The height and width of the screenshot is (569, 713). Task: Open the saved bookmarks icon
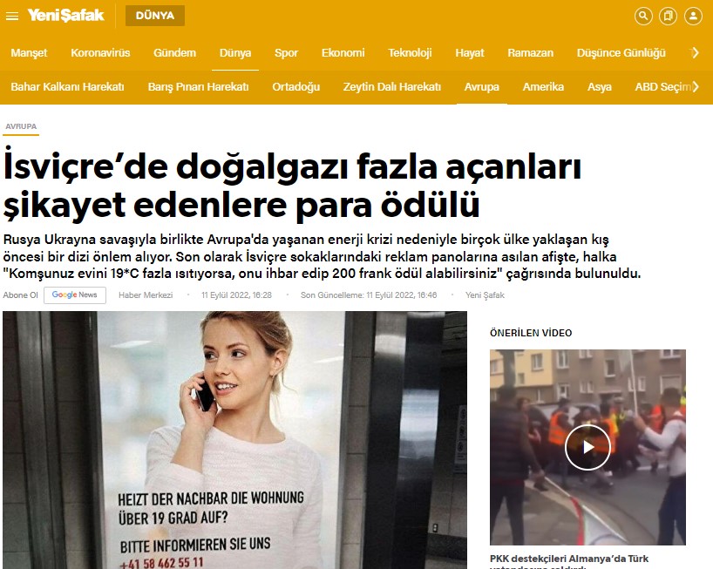coord(668,16)
